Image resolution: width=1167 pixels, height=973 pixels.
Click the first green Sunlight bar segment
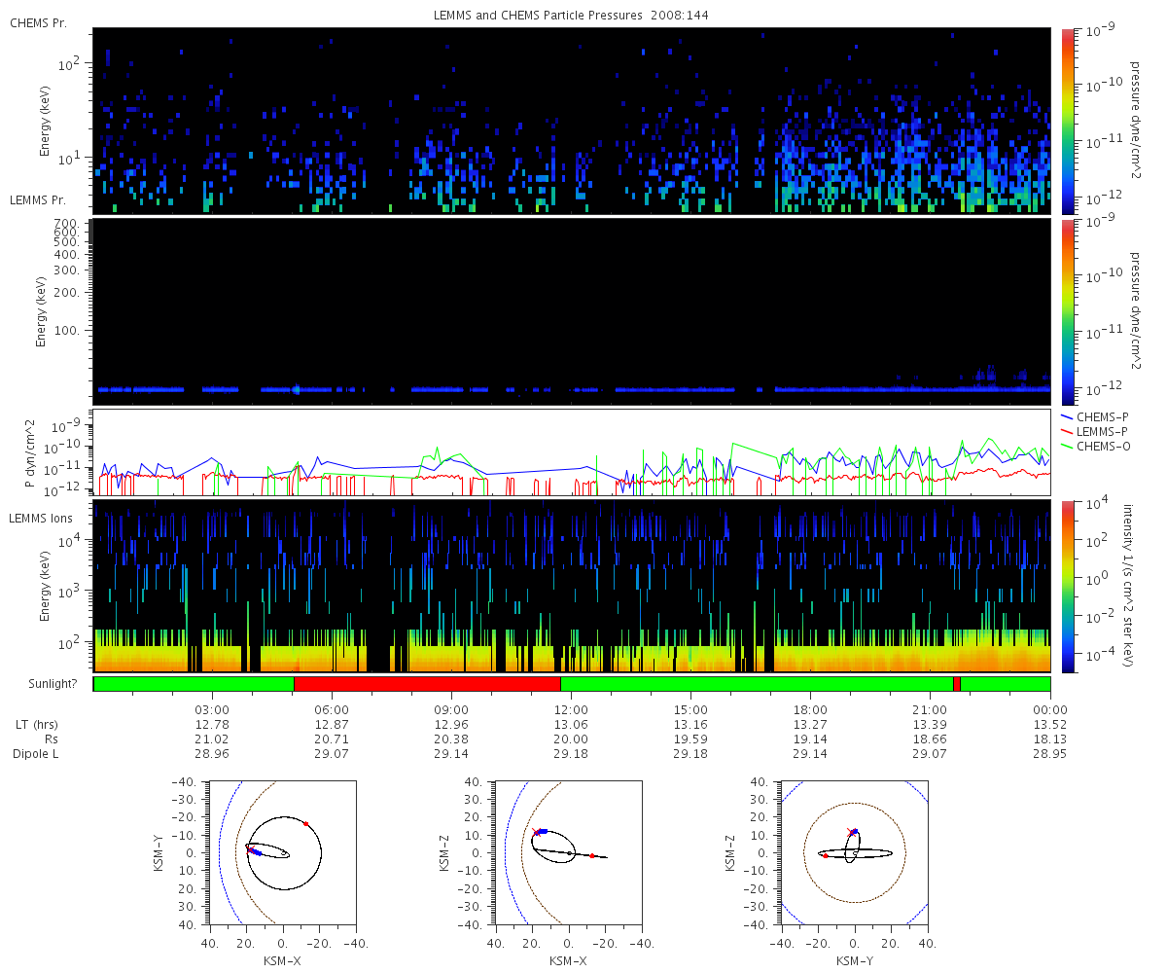point(194,684)
